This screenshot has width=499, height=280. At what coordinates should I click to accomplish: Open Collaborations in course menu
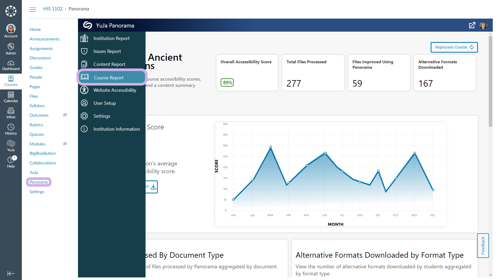pos(43,163)
